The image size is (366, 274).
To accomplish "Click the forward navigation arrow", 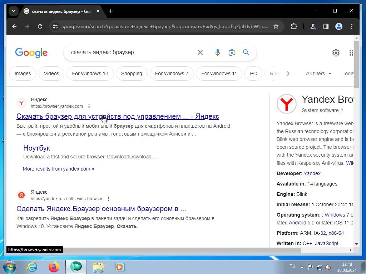I will point(27,26).
